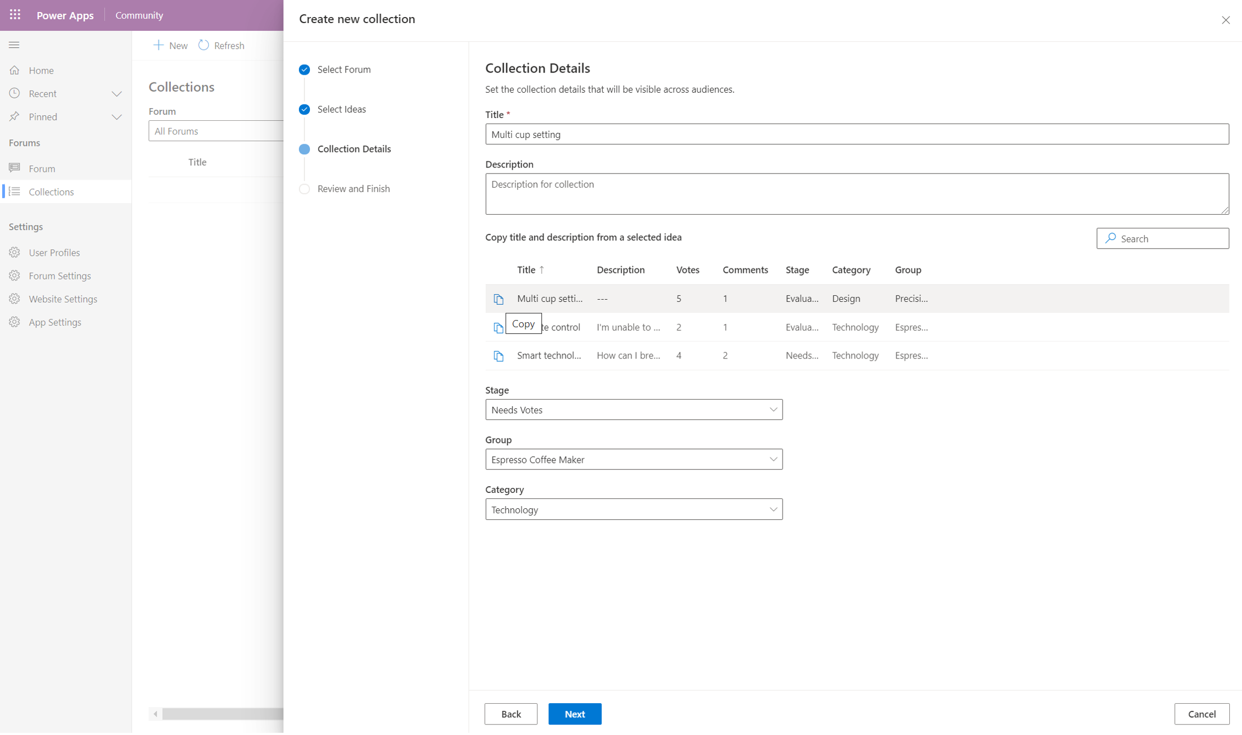Select the Collections menu item
The width and height of the screenshot is (1242, 735).
coord(51,192)
